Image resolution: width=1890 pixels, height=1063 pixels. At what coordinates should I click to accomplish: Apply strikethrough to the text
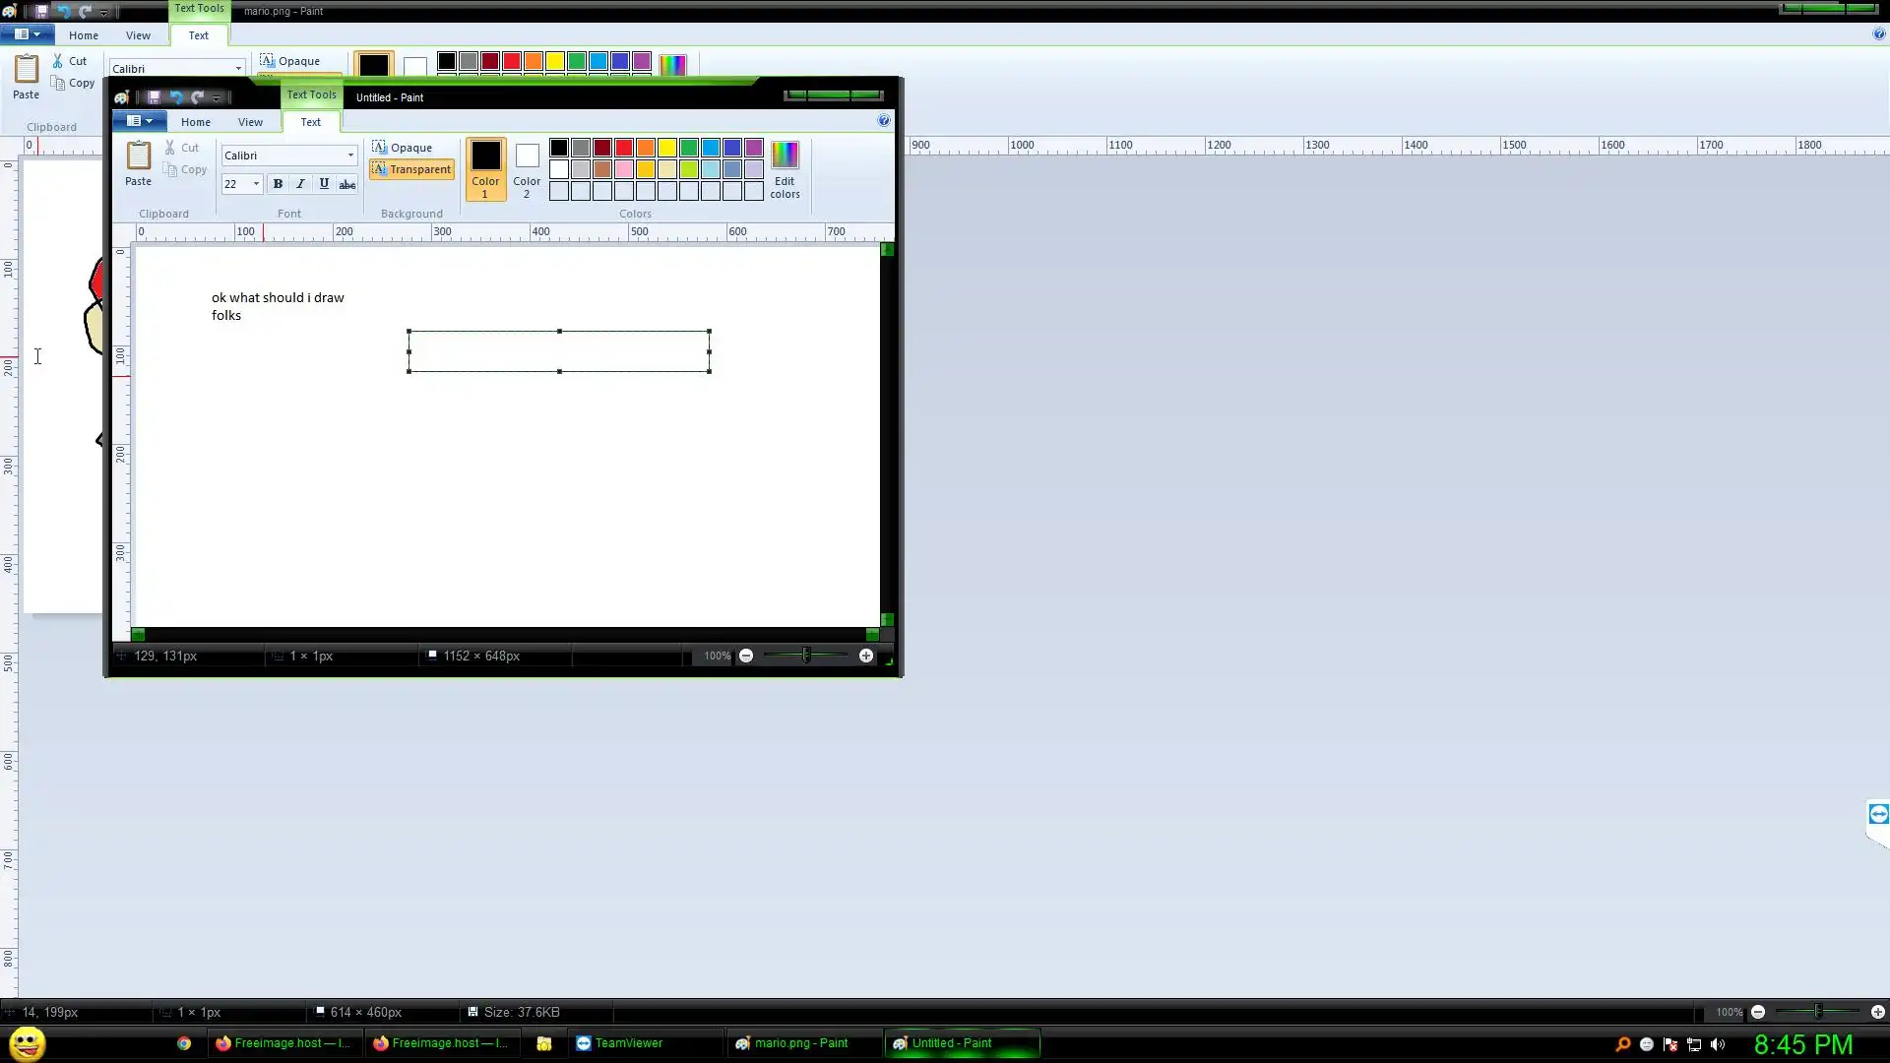346,184
